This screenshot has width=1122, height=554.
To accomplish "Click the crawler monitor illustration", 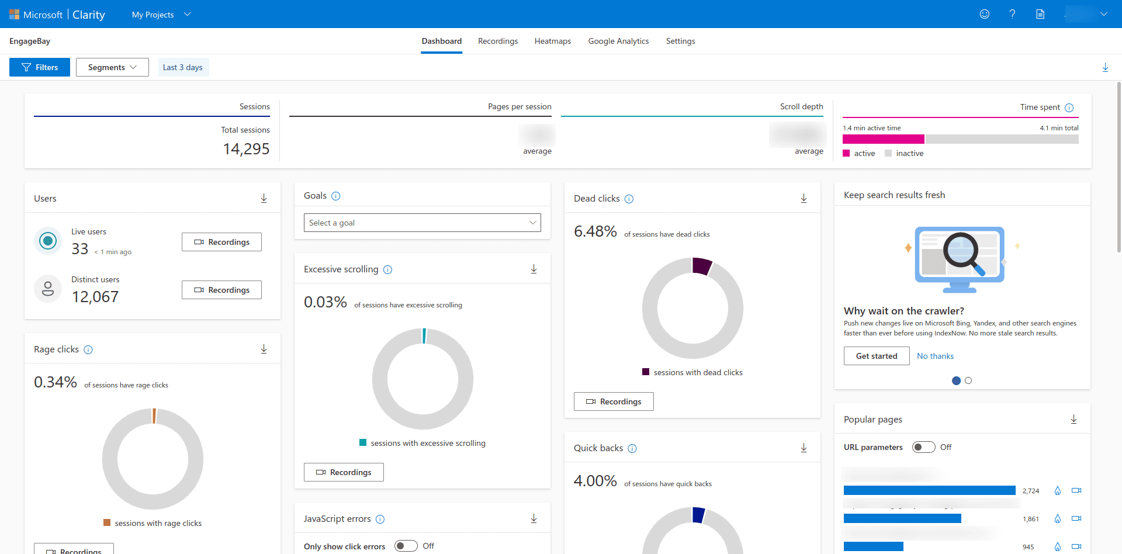I will pyautogui.click(x=960, y=259).
